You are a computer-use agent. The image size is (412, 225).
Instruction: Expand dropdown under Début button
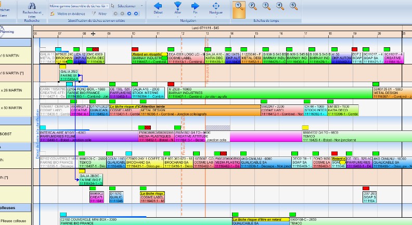[x=158, y=17]
